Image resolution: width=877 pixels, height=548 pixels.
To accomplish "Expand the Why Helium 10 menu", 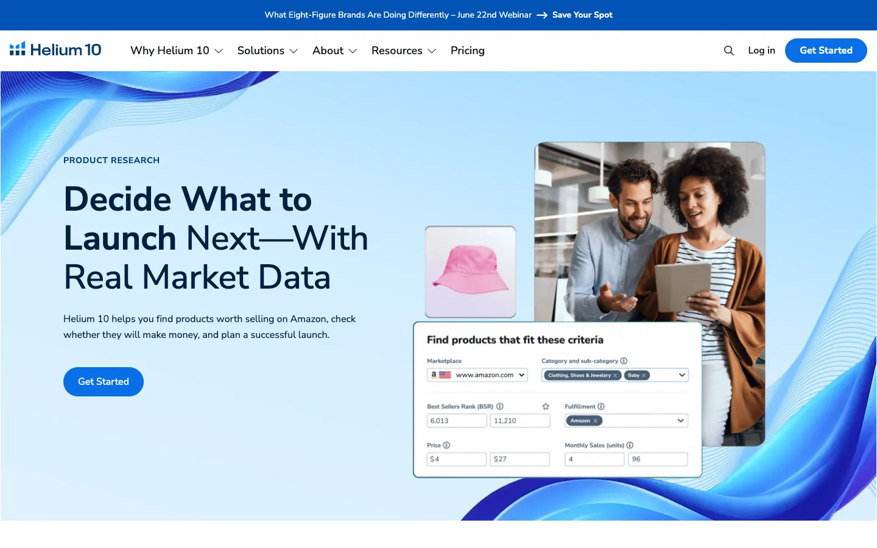I will tap(177, 51).
